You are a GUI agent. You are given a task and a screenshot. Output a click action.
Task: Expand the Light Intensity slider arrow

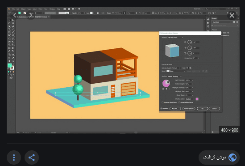(192, 80)
